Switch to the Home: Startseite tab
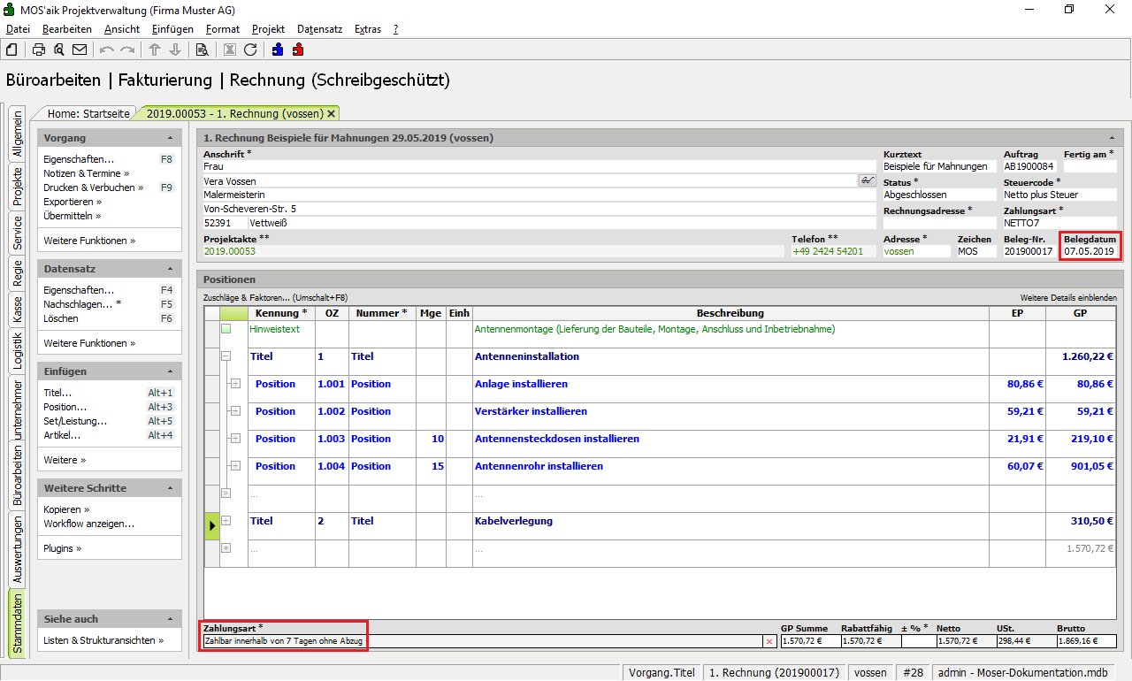Image resolution: width=1132 pixels, height=681 pixels. coord(88,113)
